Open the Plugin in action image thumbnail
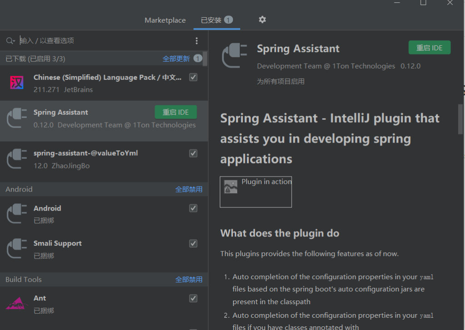The height and width of the screenshot is (330, 465). pos(256,192)
